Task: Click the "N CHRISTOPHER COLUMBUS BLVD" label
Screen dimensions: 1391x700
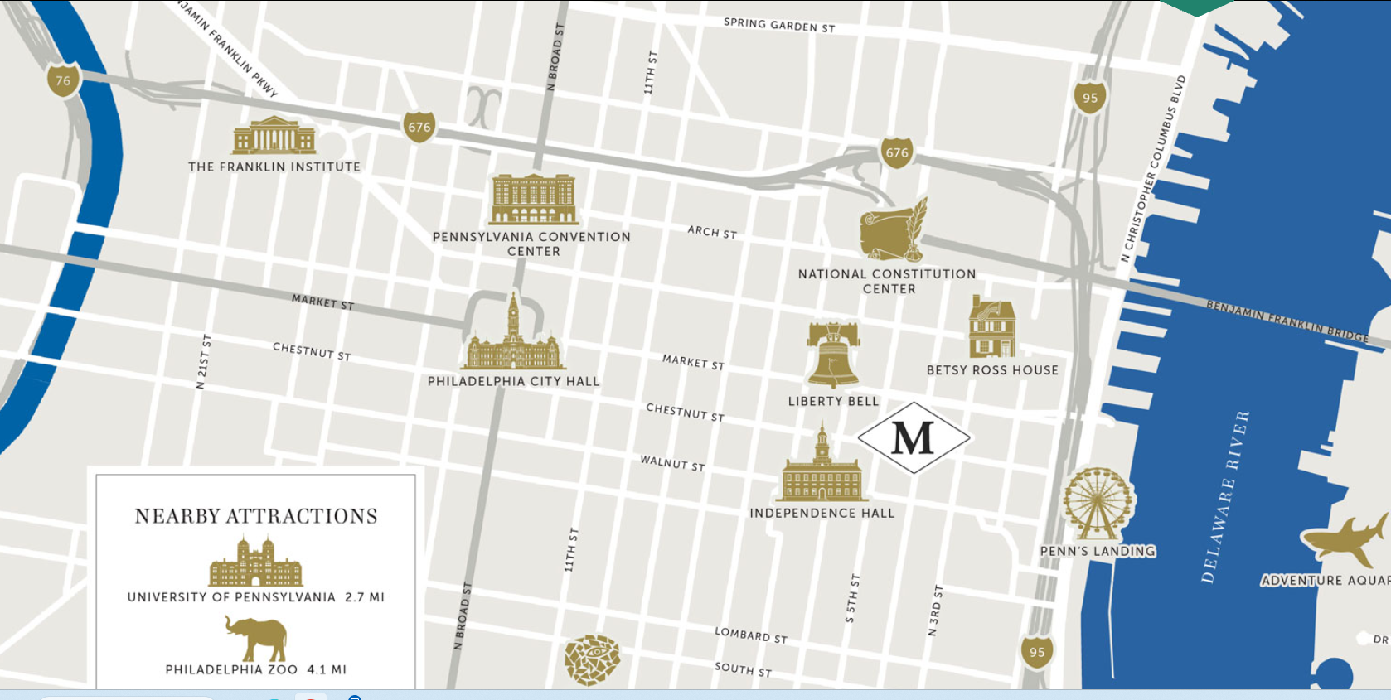Action: point(1153,169)
